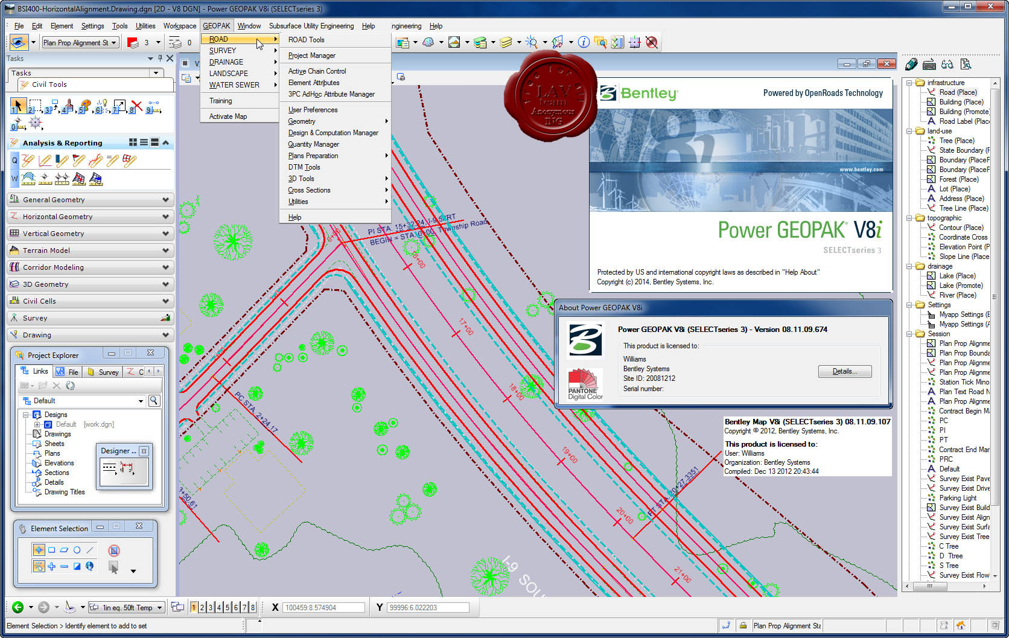Select the File tab in Project Explorer

point(68,372)
